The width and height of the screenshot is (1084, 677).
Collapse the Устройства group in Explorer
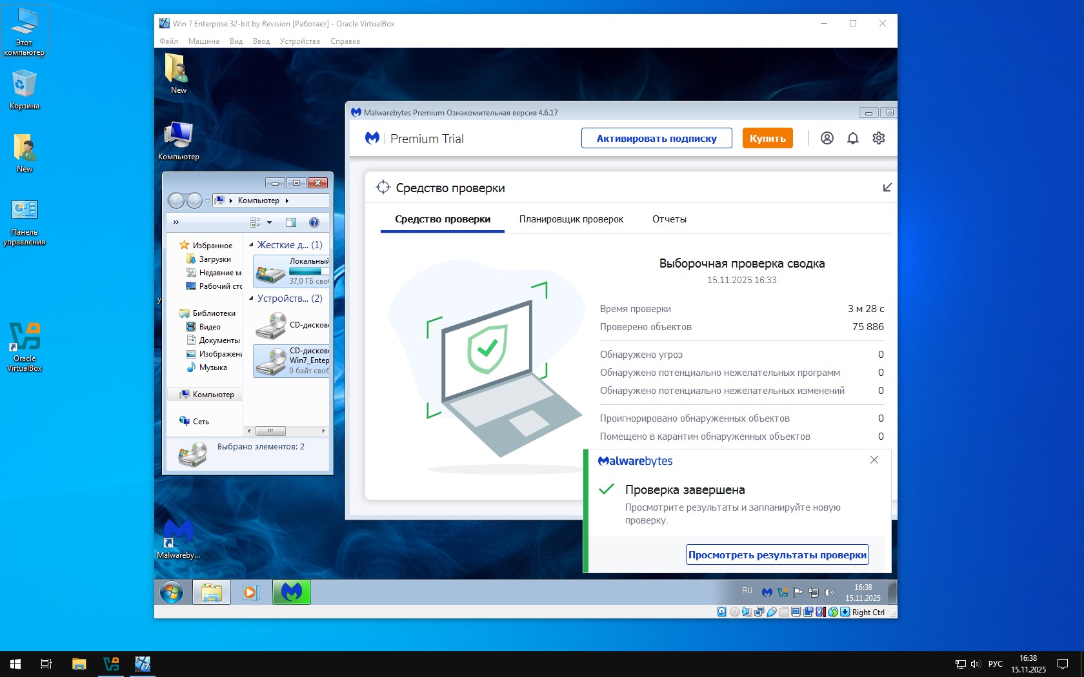(x=251, y=298)
